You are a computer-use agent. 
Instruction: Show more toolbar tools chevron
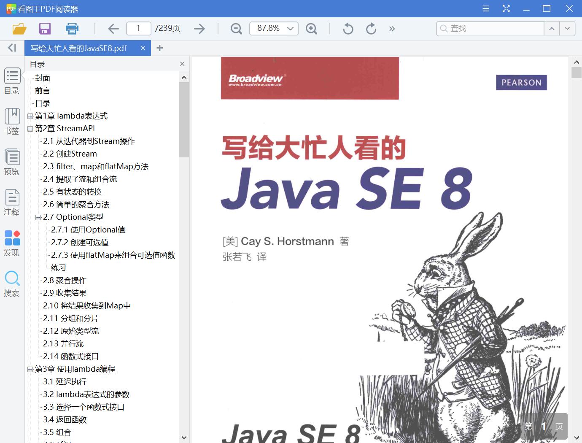point(392,29)
